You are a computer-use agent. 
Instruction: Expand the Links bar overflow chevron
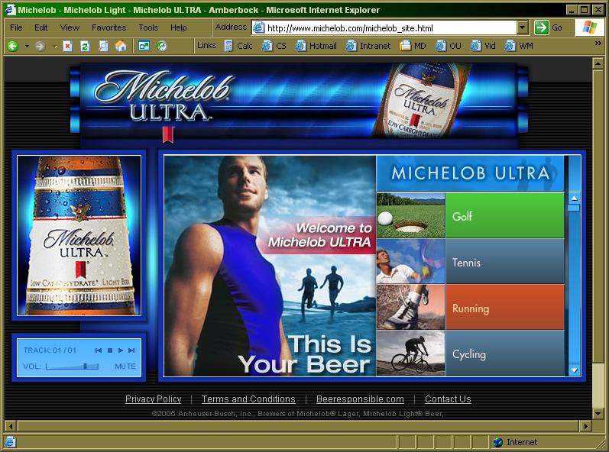coord(598,44)
